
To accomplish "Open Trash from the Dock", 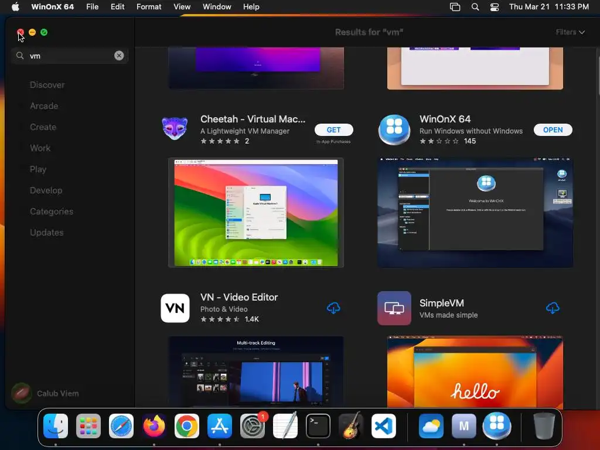I will 544,426.
